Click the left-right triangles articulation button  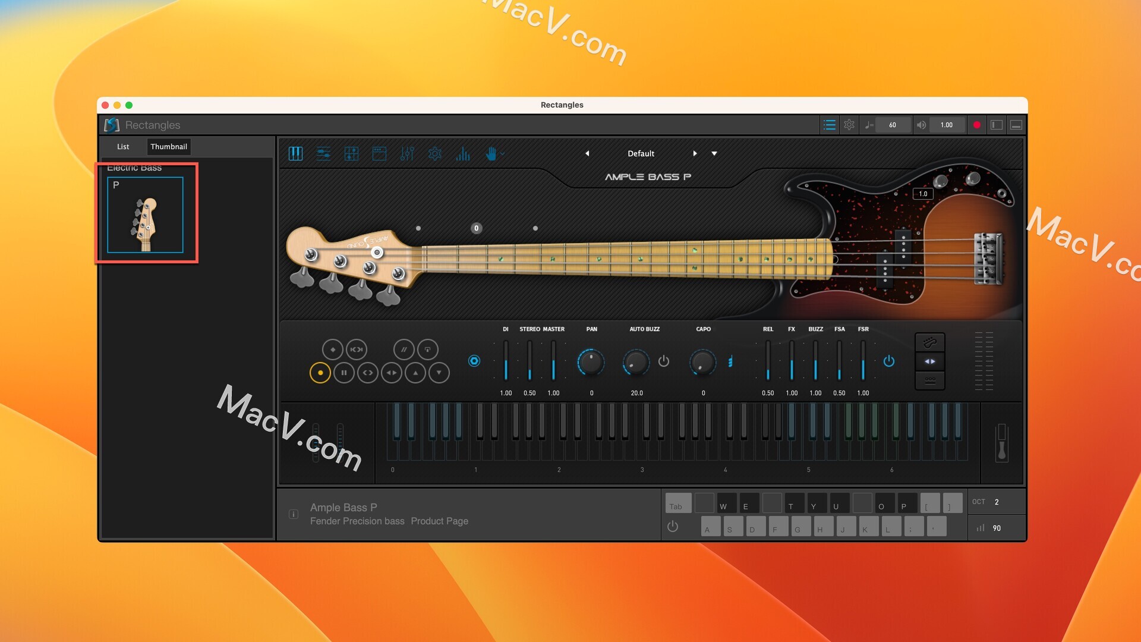point(392,373)
